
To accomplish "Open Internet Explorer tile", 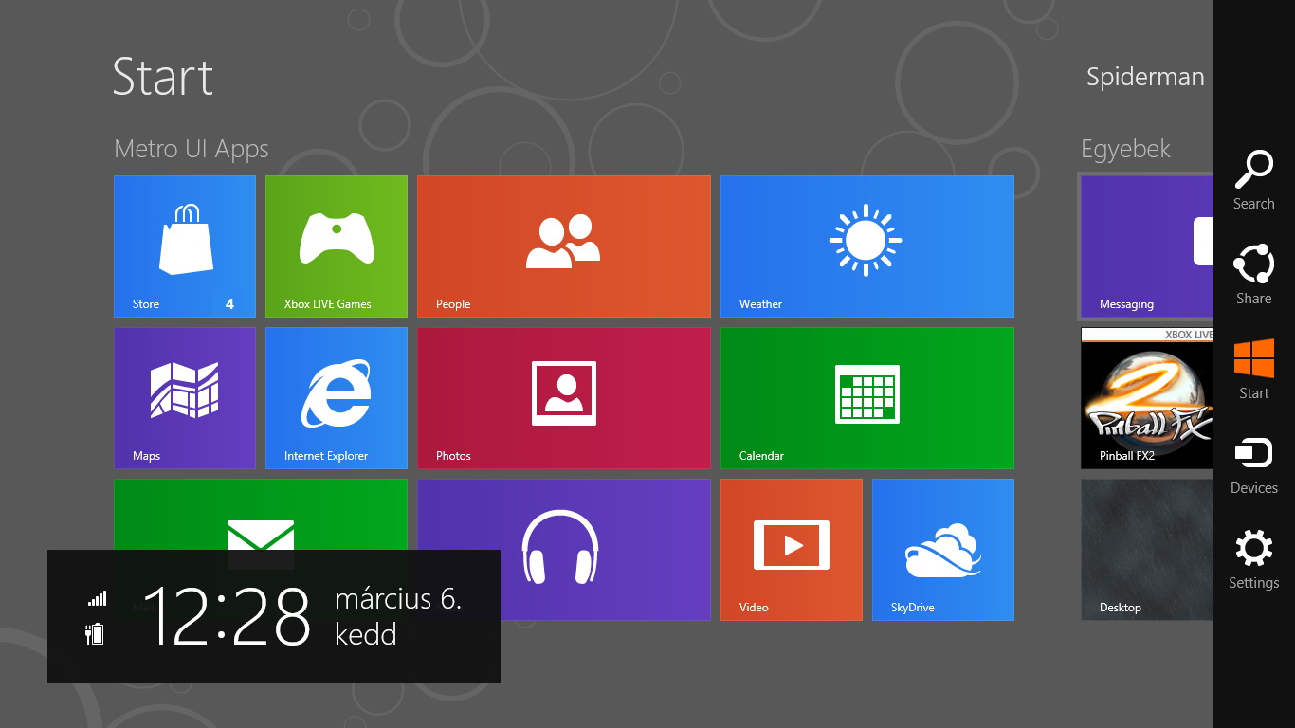I will click(337, 398).
